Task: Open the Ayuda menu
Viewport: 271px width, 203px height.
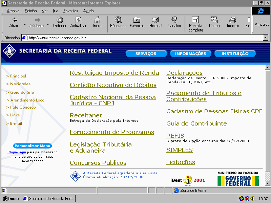Action: point(88,11)
